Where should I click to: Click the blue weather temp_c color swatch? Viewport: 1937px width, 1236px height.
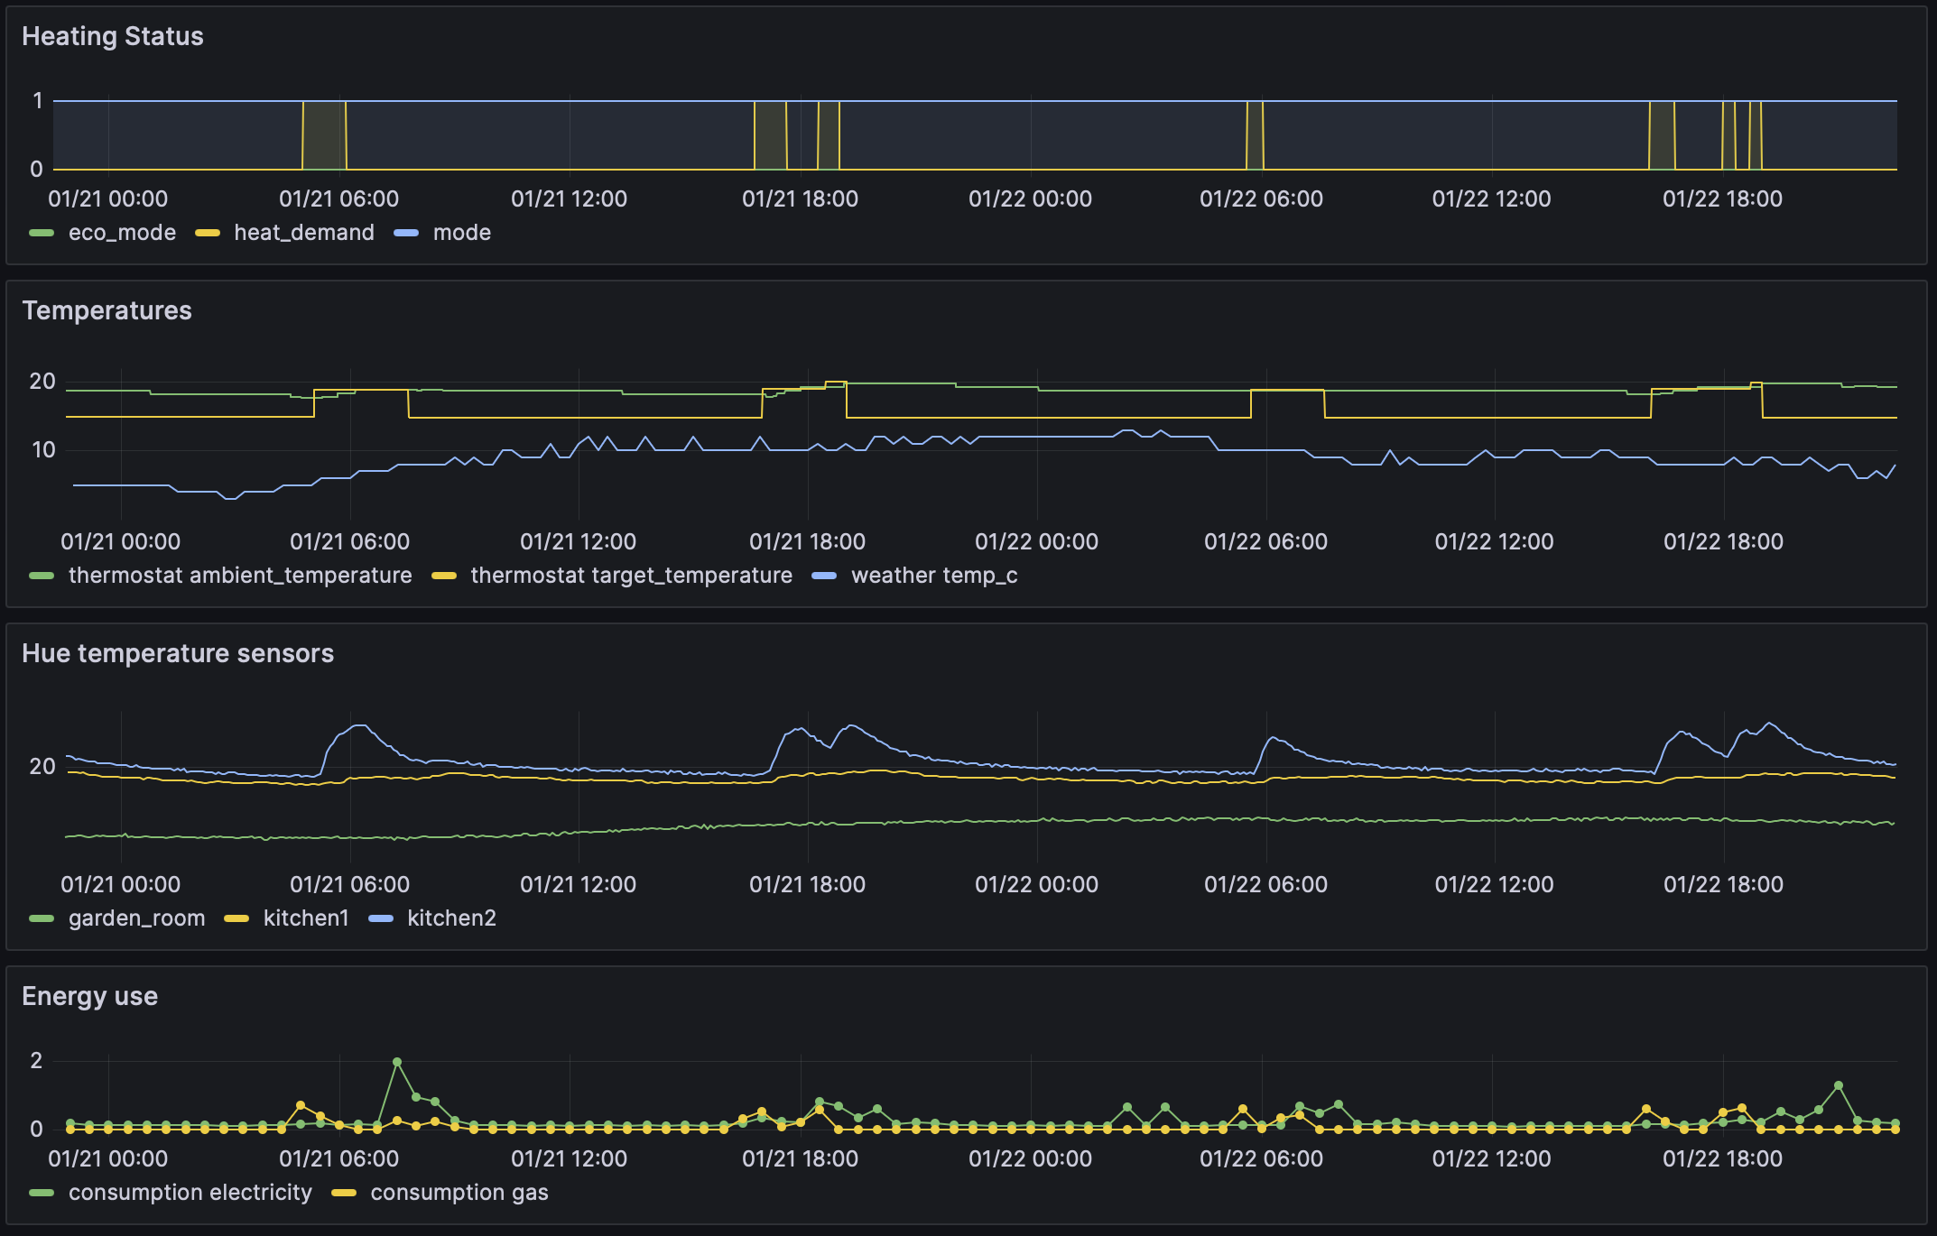pos(825,576)
